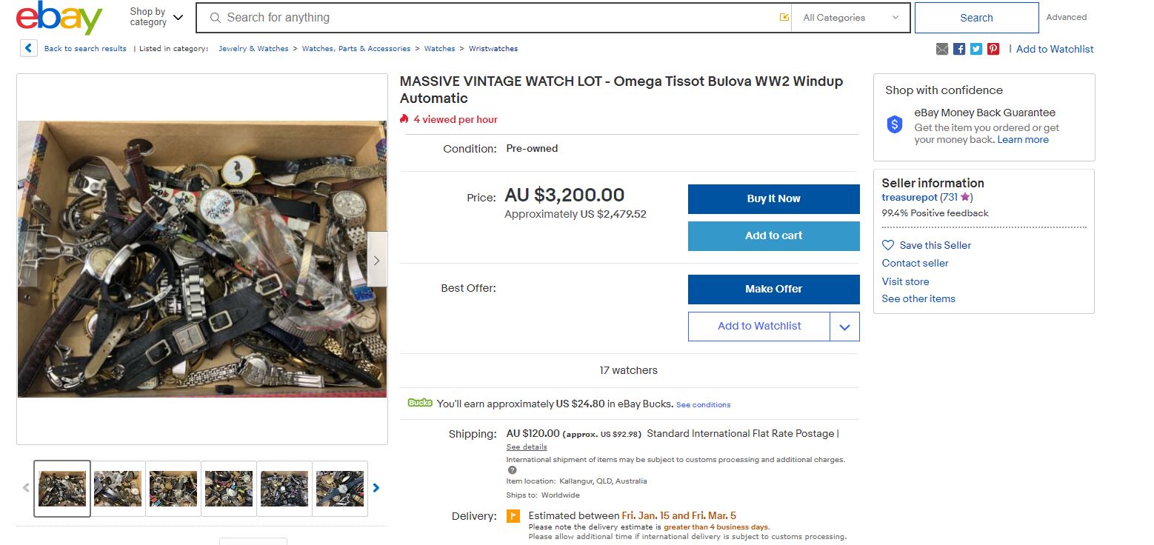
Task: Go to Jewelry & Watches breadcrumb
Action: [x=253, y=49]
